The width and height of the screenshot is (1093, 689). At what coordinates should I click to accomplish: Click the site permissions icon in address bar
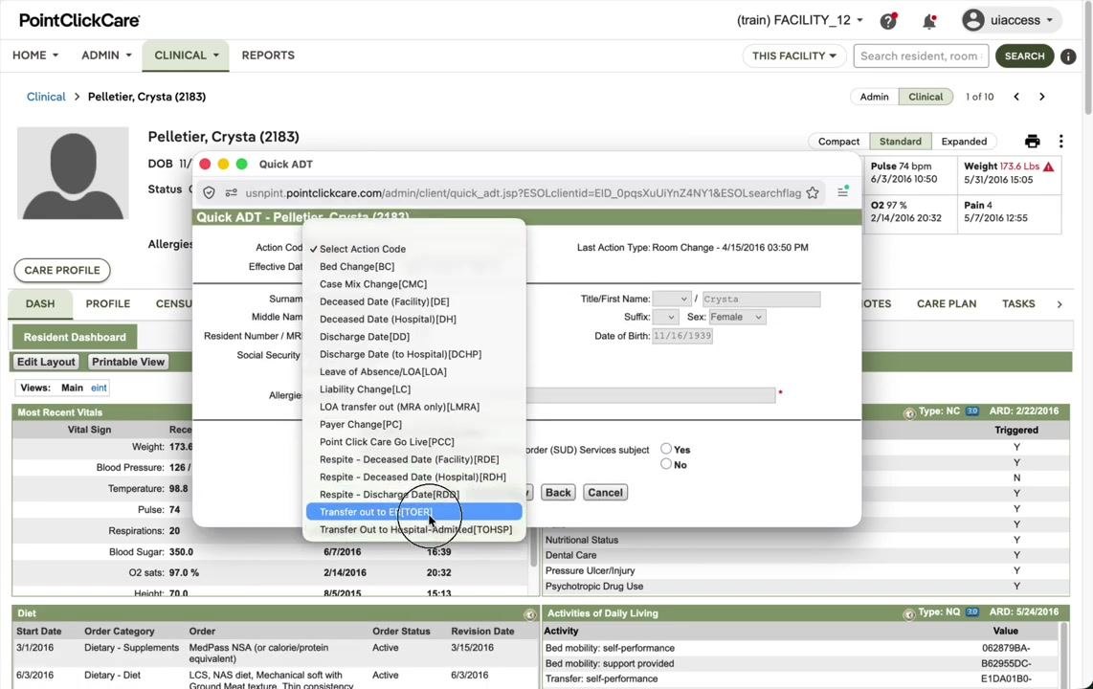[x=232, y=193]
